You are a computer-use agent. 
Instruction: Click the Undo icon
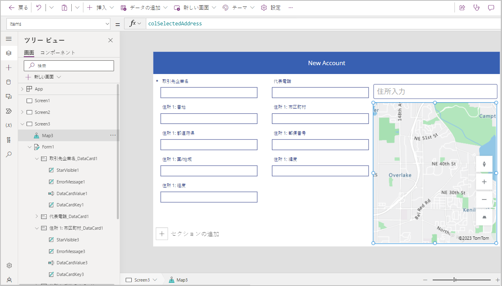pyautogui.click(x=39, y=8)
